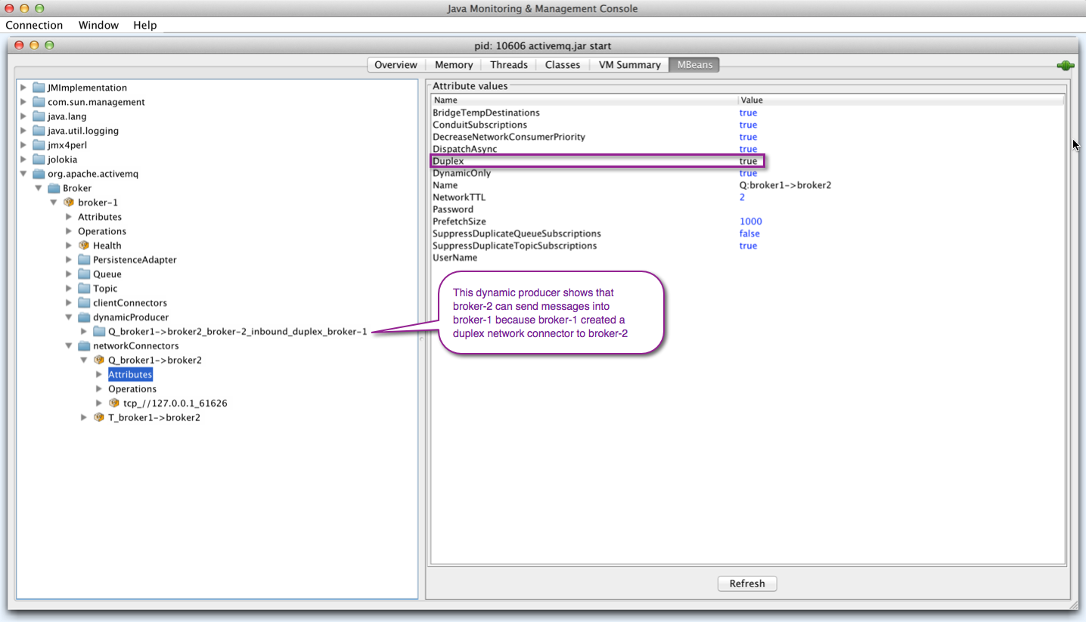This screenshot has height=622, width=1086.
Task: Click the broker-1 MBean icon
Action: click(x=69, y=203)
